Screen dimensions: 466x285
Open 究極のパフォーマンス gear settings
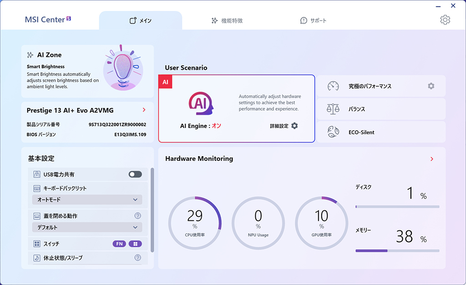[x=431, y=86]
